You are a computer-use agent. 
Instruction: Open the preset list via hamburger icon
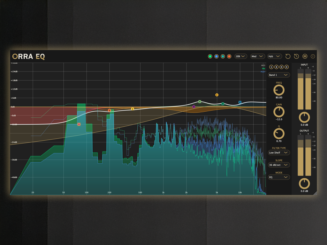click(305, 56)
